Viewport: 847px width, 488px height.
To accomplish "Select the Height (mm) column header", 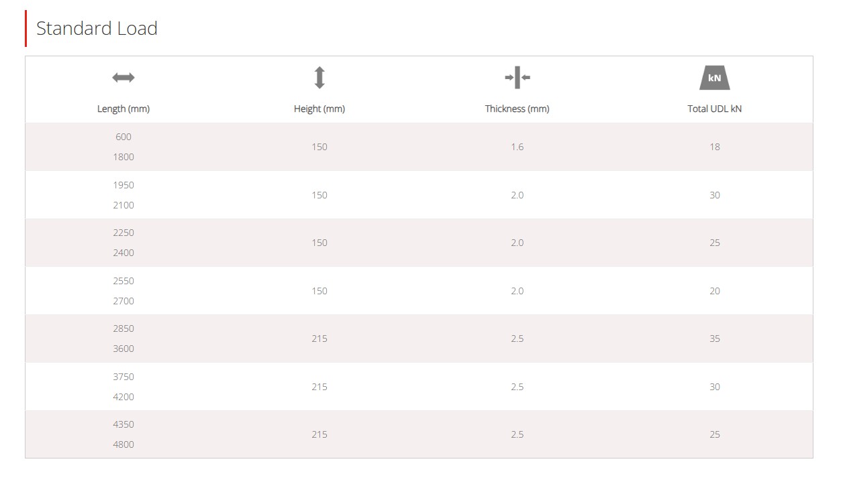I will (319, 109).
